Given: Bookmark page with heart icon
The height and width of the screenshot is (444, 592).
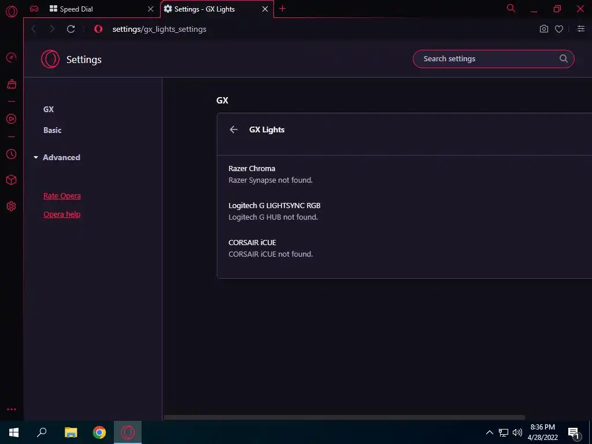Looking at the screenshot, I should 559,29.
